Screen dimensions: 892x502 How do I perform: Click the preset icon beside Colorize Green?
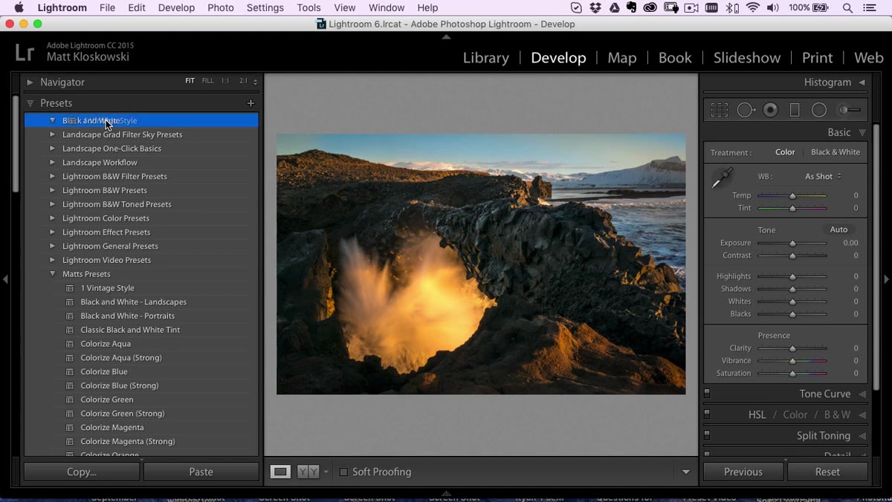coord(70,400)
